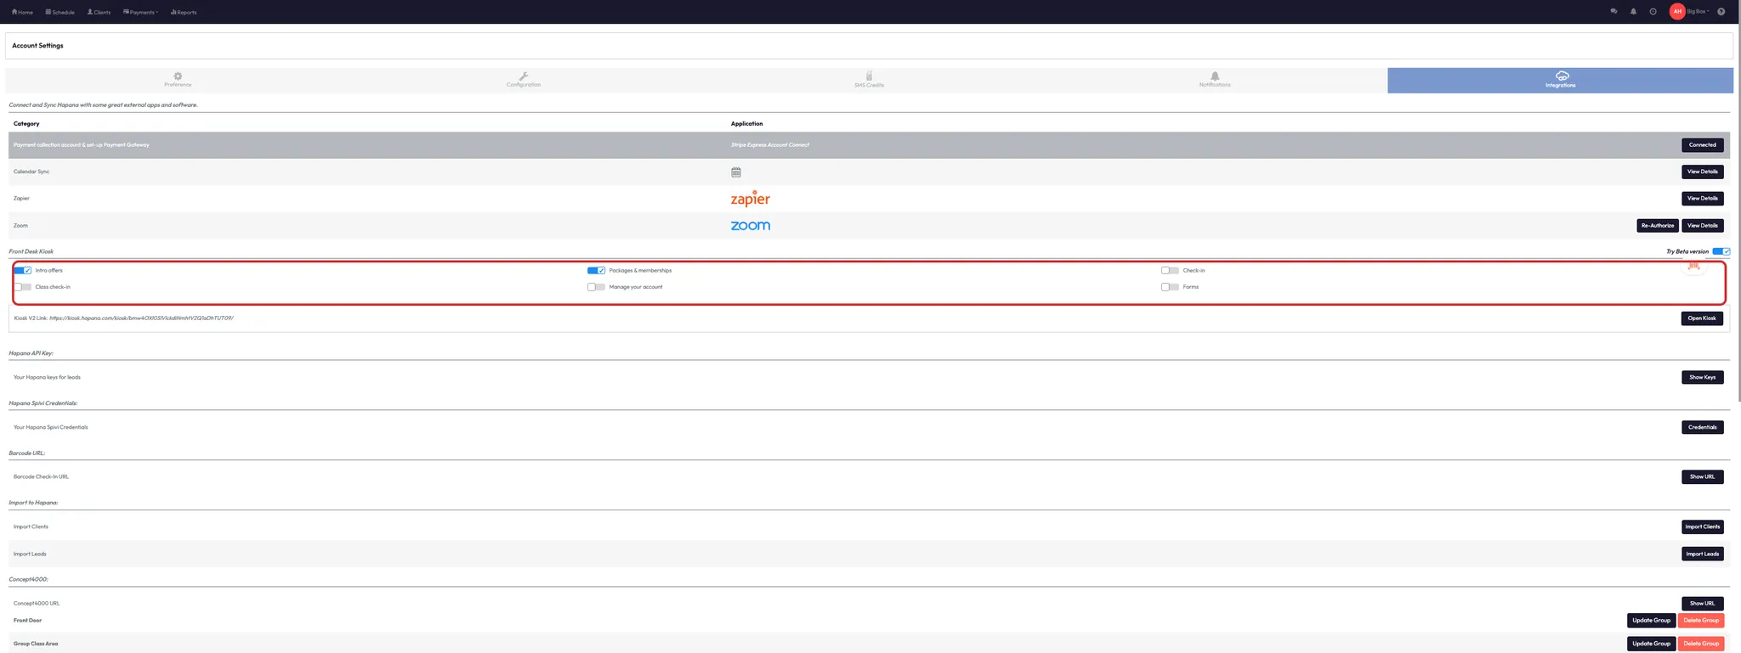The image size is (1741, 653).
Task: Enable the Manage your account toggle
Action: click(x=597, y=287)
